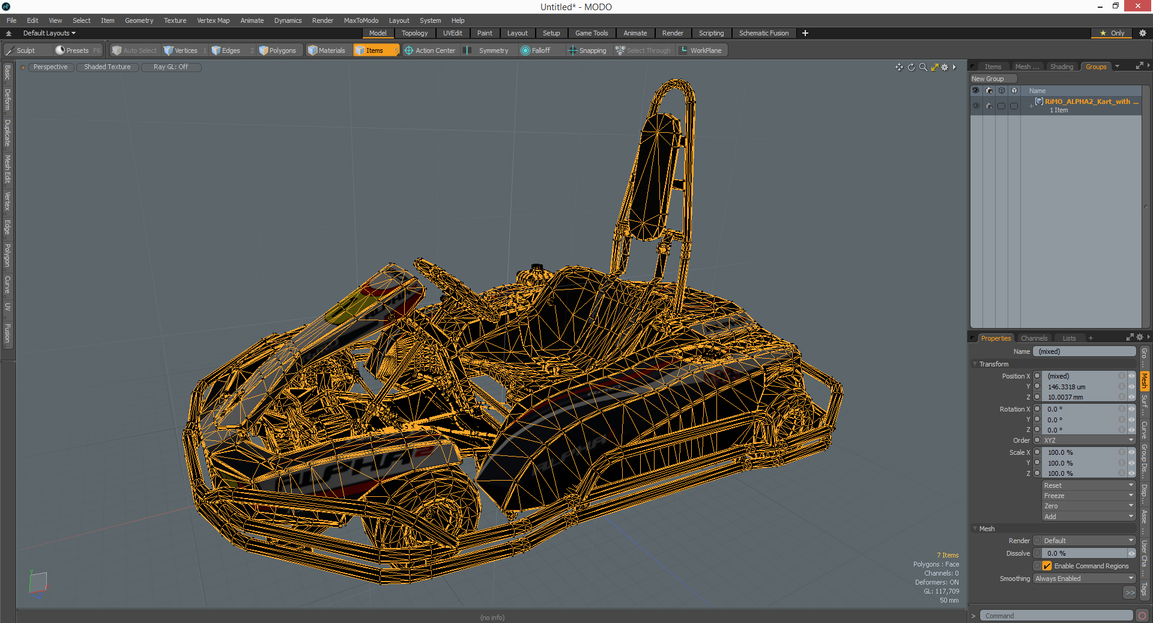Open the Vertex Map menu

click(213, 20)
